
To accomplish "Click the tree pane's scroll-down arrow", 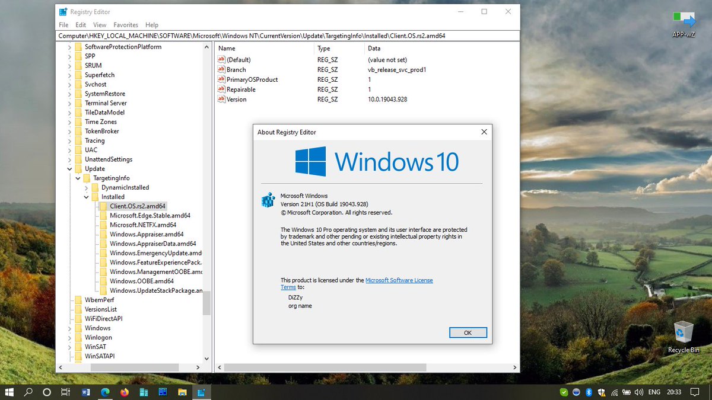I will [206, 359].
